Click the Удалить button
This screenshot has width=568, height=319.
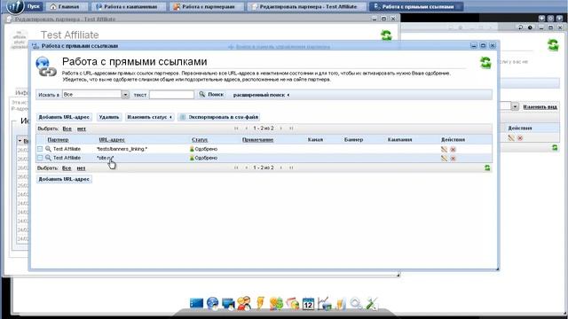[108, 117]
